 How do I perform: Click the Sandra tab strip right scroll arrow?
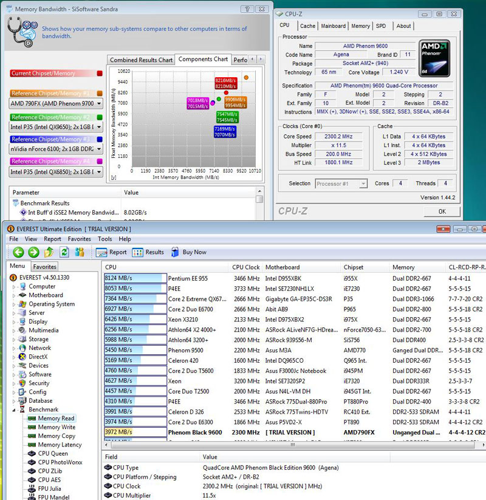261,60
